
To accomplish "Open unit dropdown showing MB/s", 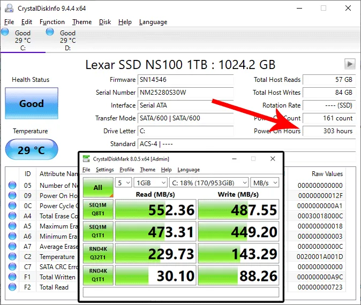I will (265, 182).
